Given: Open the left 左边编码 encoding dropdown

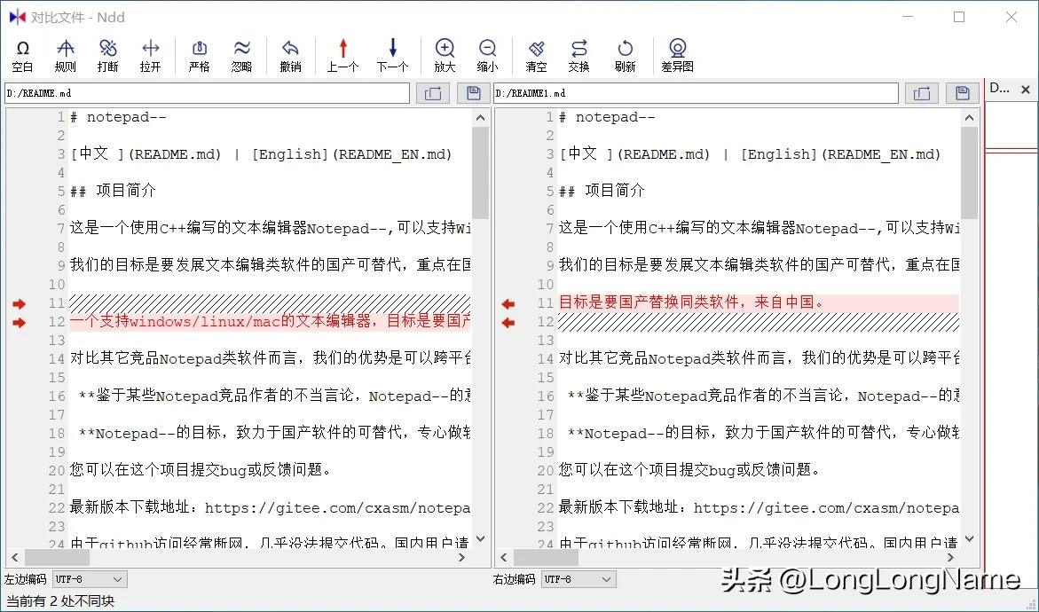Looking at the screenshot, I should (x=89, y=579).
